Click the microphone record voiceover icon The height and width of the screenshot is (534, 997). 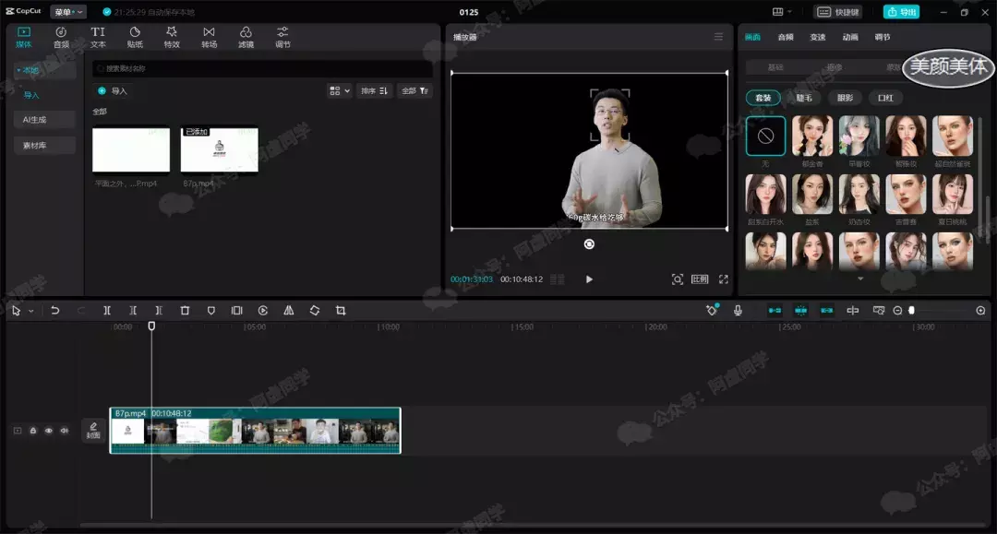pos(738,311)
